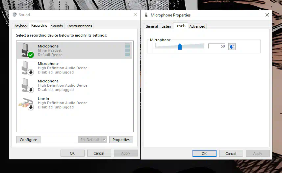Click Cancel in Microphone Properties

(231, 154)
